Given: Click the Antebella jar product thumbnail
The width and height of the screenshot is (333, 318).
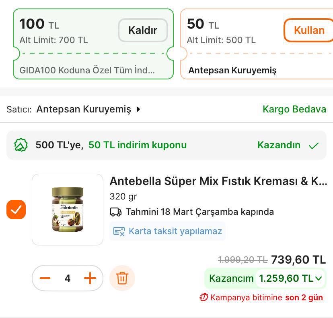Looking at the screenshot, I should click(x=68, y=210).
